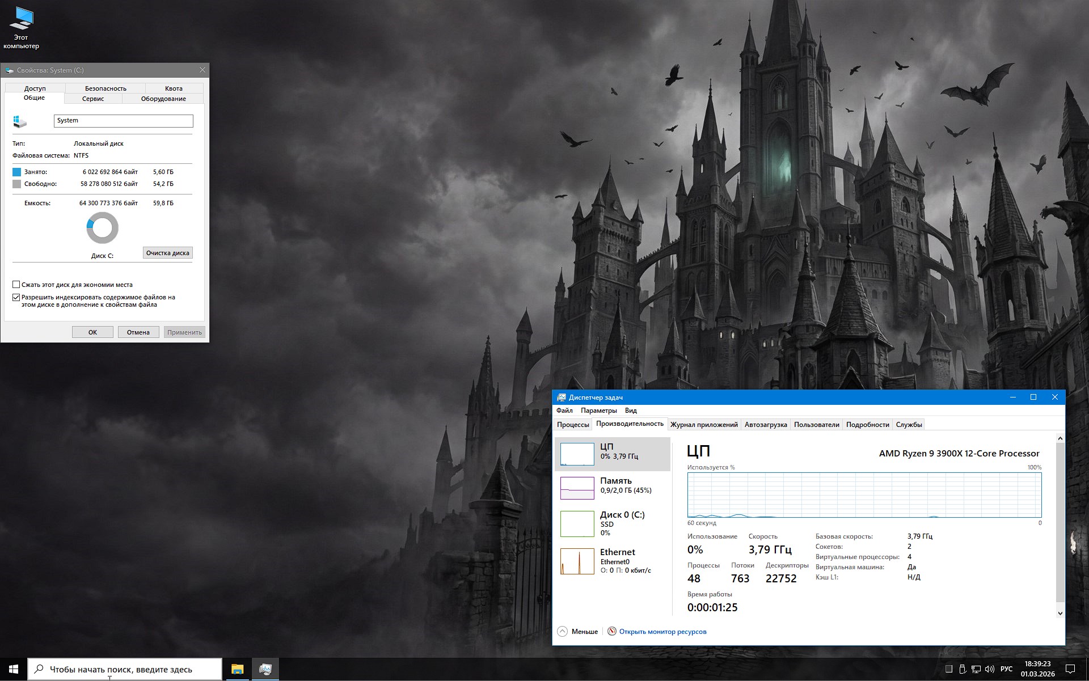Click the Очистка диска button
The image size is (1089, 681).
[x=167, y=252]
